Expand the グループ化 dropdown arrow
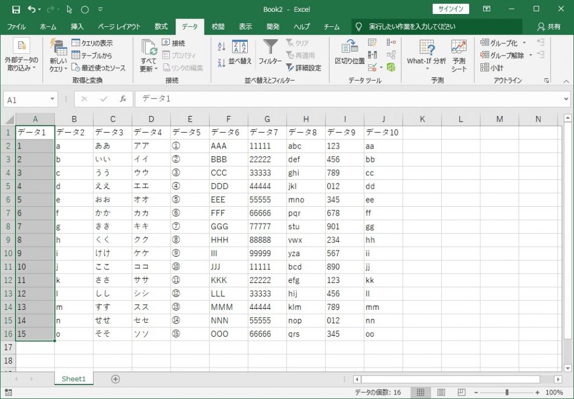574x399 pixels. pos(524,43)
